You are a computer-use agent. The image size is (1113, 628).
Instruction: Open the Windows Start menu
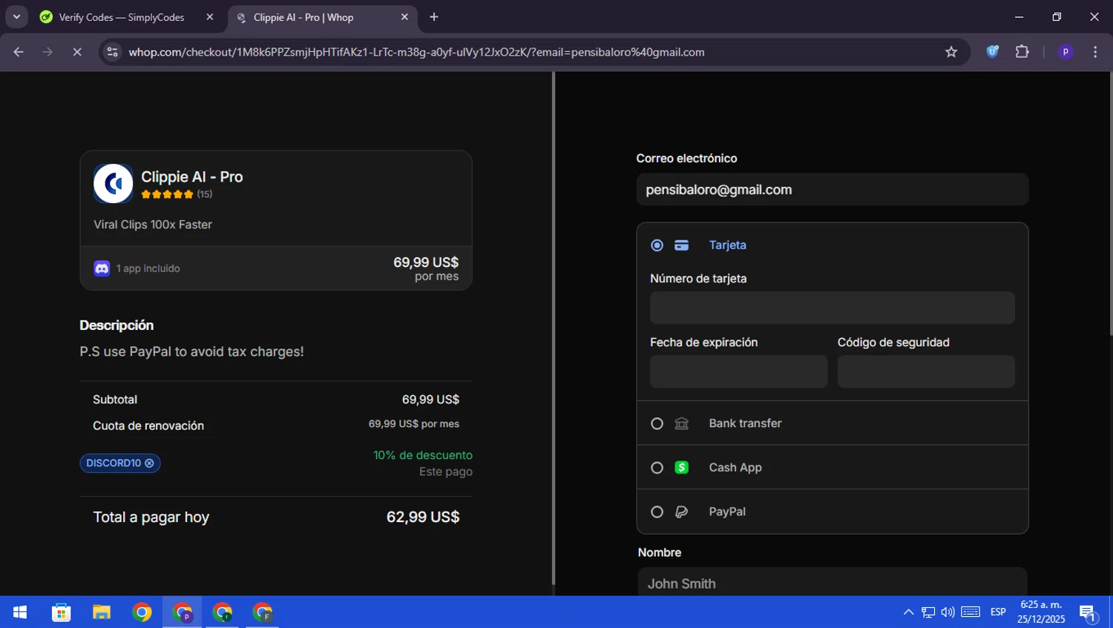pos(20,612)
